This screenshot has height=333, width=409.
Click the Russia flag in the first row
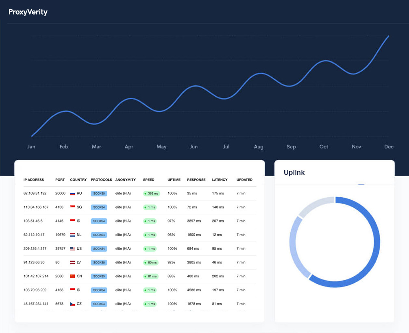coord(73,194)
